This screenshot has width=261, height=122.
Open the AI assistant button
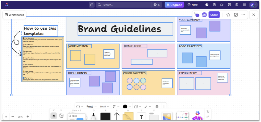[157, 5]
